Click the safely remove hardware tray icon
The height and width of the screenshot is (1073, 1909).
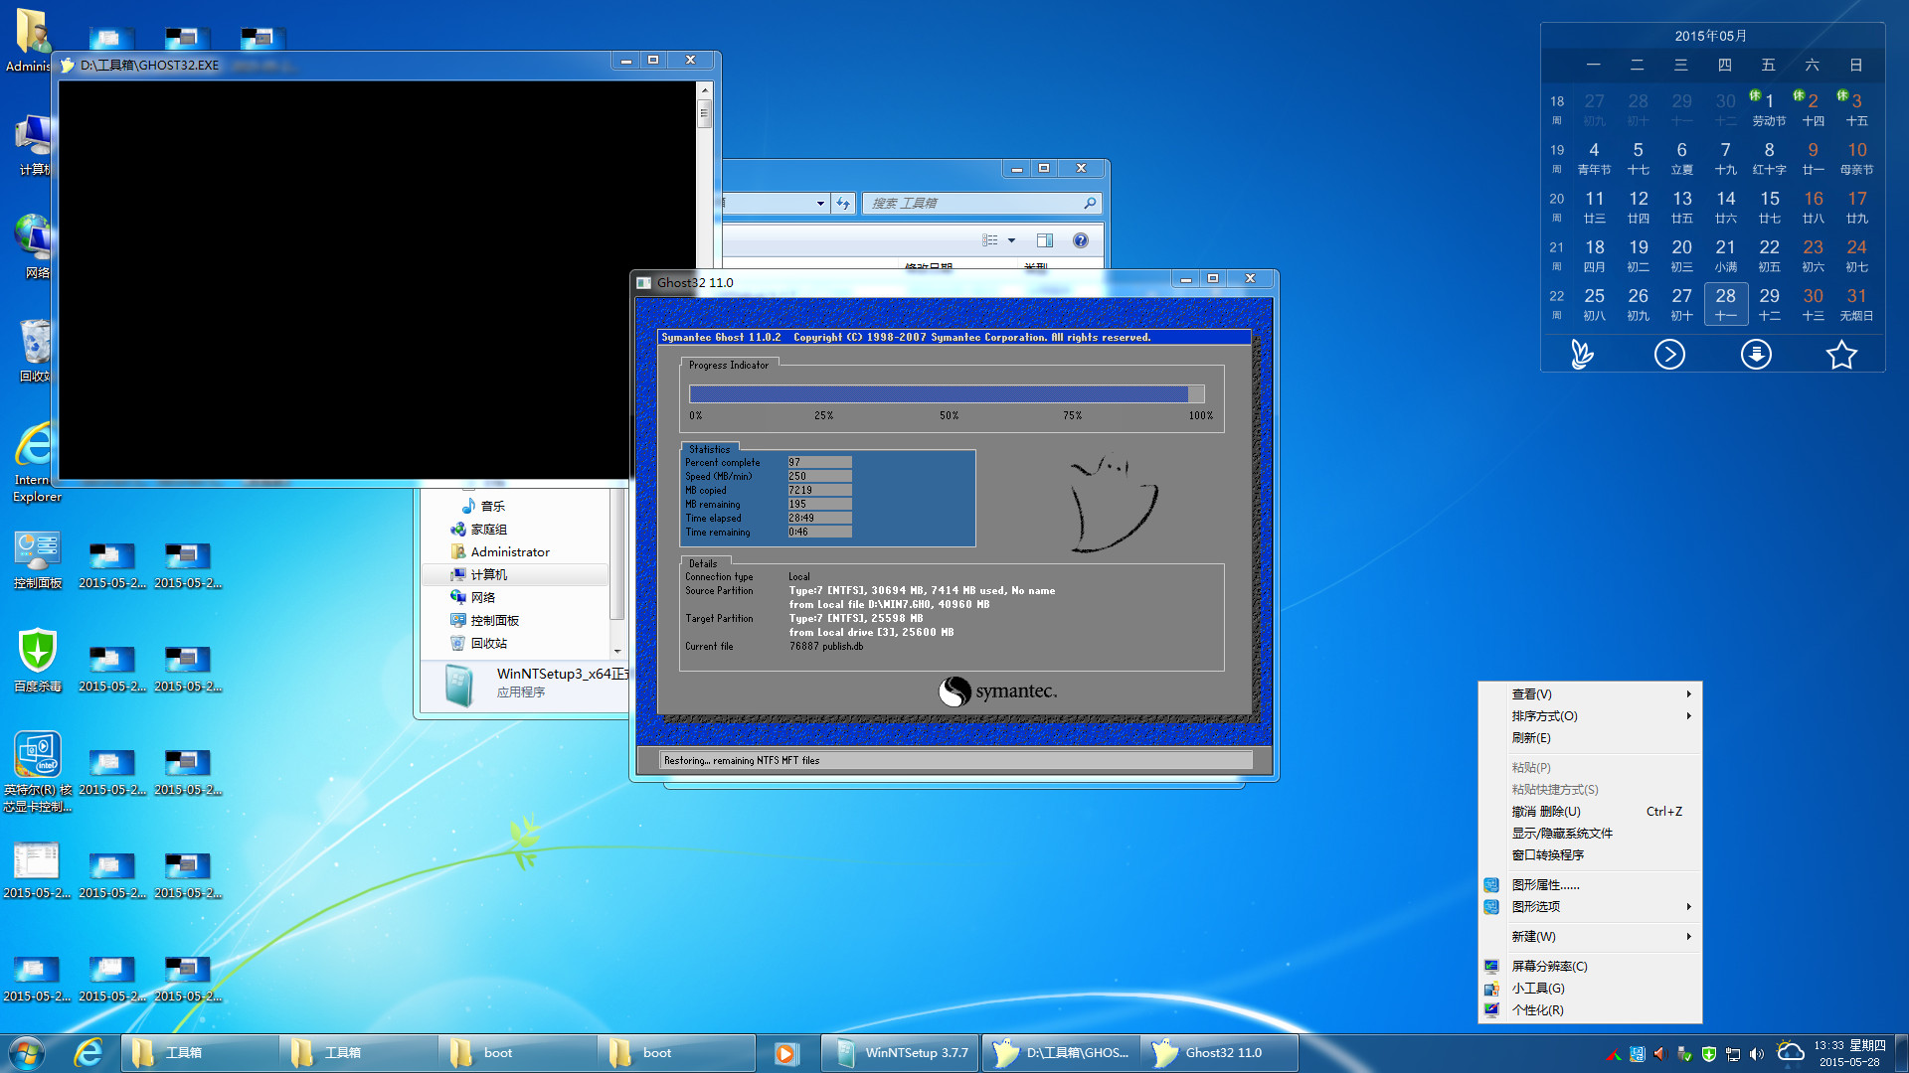coord(1684,1054)
